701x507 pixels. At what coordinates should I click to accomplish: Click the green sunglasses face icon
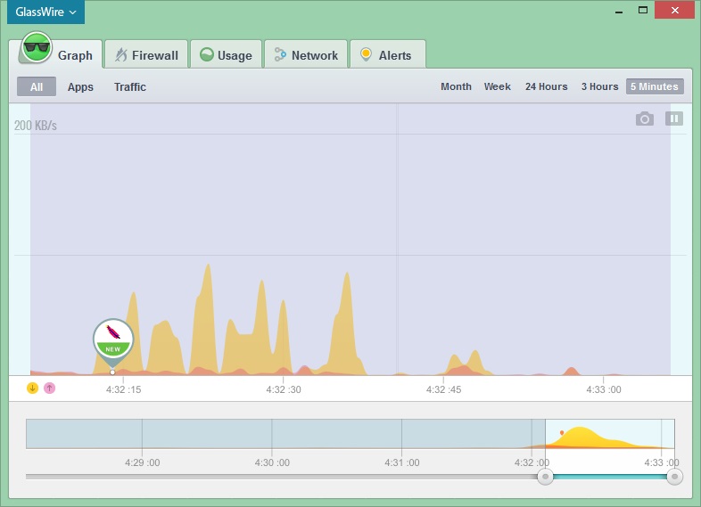pos(37,47)
